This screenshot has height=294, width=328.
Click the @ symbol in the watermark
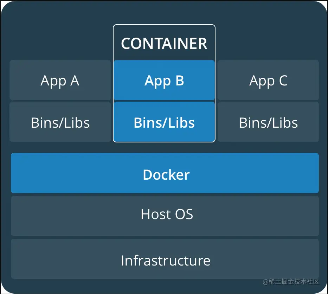click(x=266, y=282)
